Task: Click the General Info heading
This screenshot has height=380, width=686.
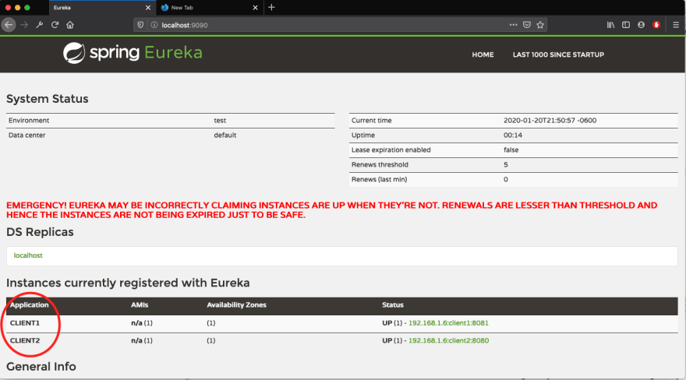Action: [x=41, y=367]
